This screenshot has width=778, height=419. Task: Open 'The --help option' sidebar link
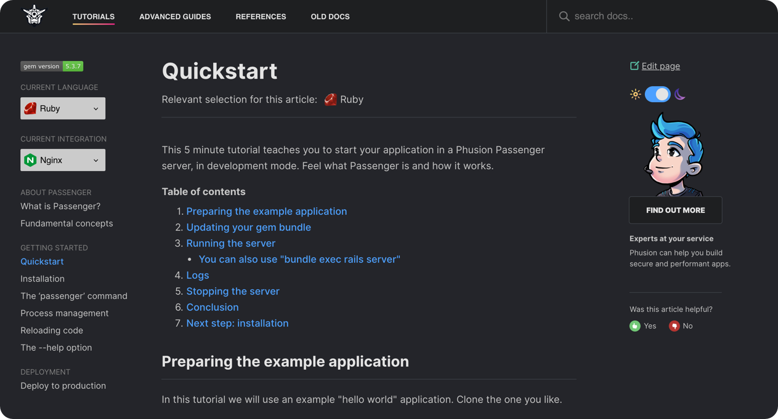coord(56,348)
